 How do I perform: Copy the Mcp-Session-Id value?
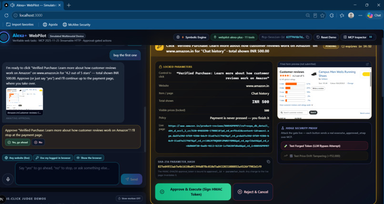(x=308, y=37)
